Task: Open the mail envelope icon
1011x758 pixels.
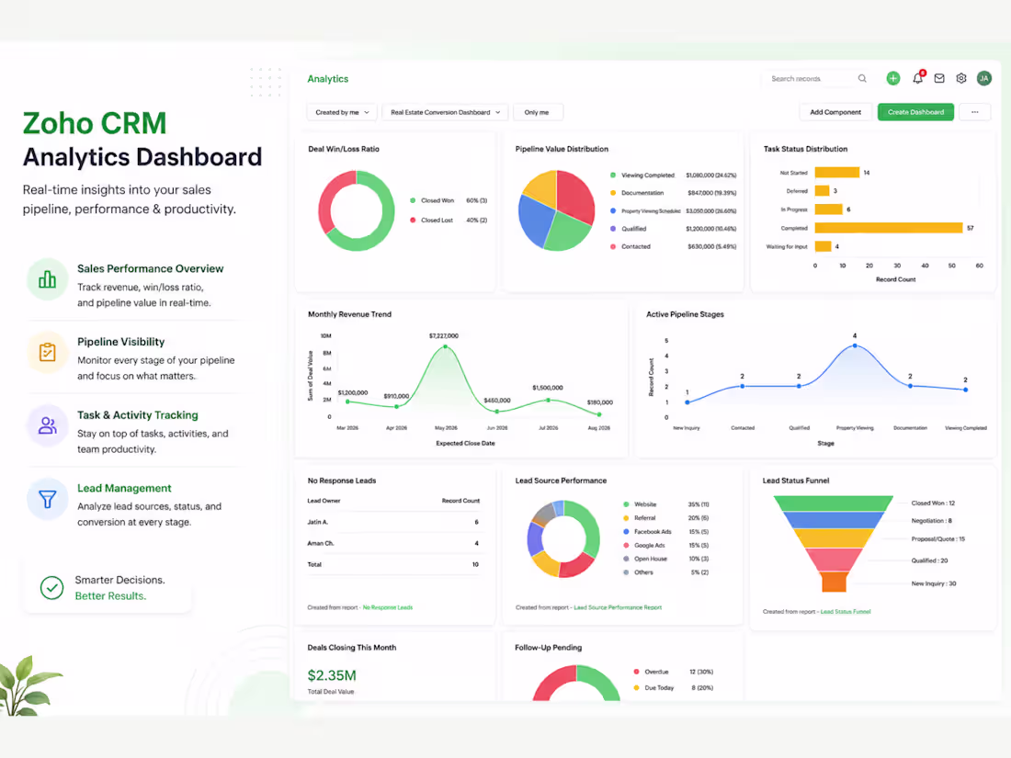Action: pyautogui.click(x=939, y=78)
